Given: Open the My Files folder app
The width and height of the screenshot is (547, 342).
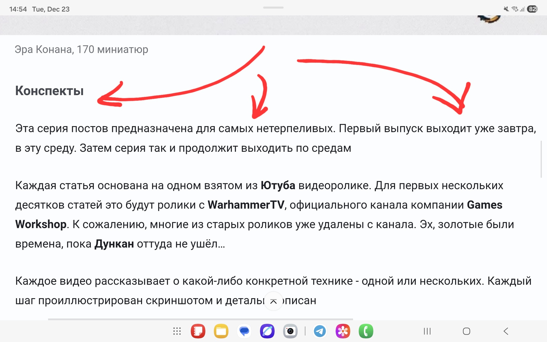Looking at the screenshot, I should [221, 331].
